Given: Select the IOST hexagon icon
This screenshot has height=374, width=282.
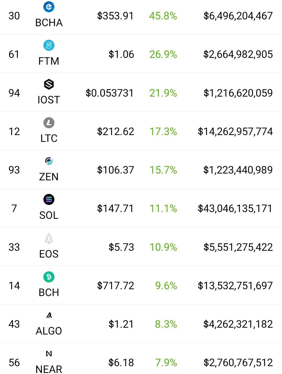Looking at the screenshot, I should point(49,84).
